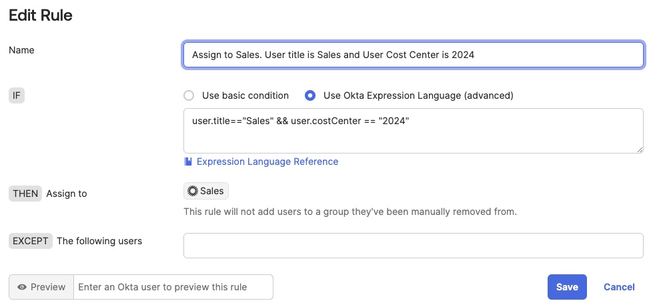Click the IF condition badge
This screenshot has width=649, height=305.
(x=18, y=95)
